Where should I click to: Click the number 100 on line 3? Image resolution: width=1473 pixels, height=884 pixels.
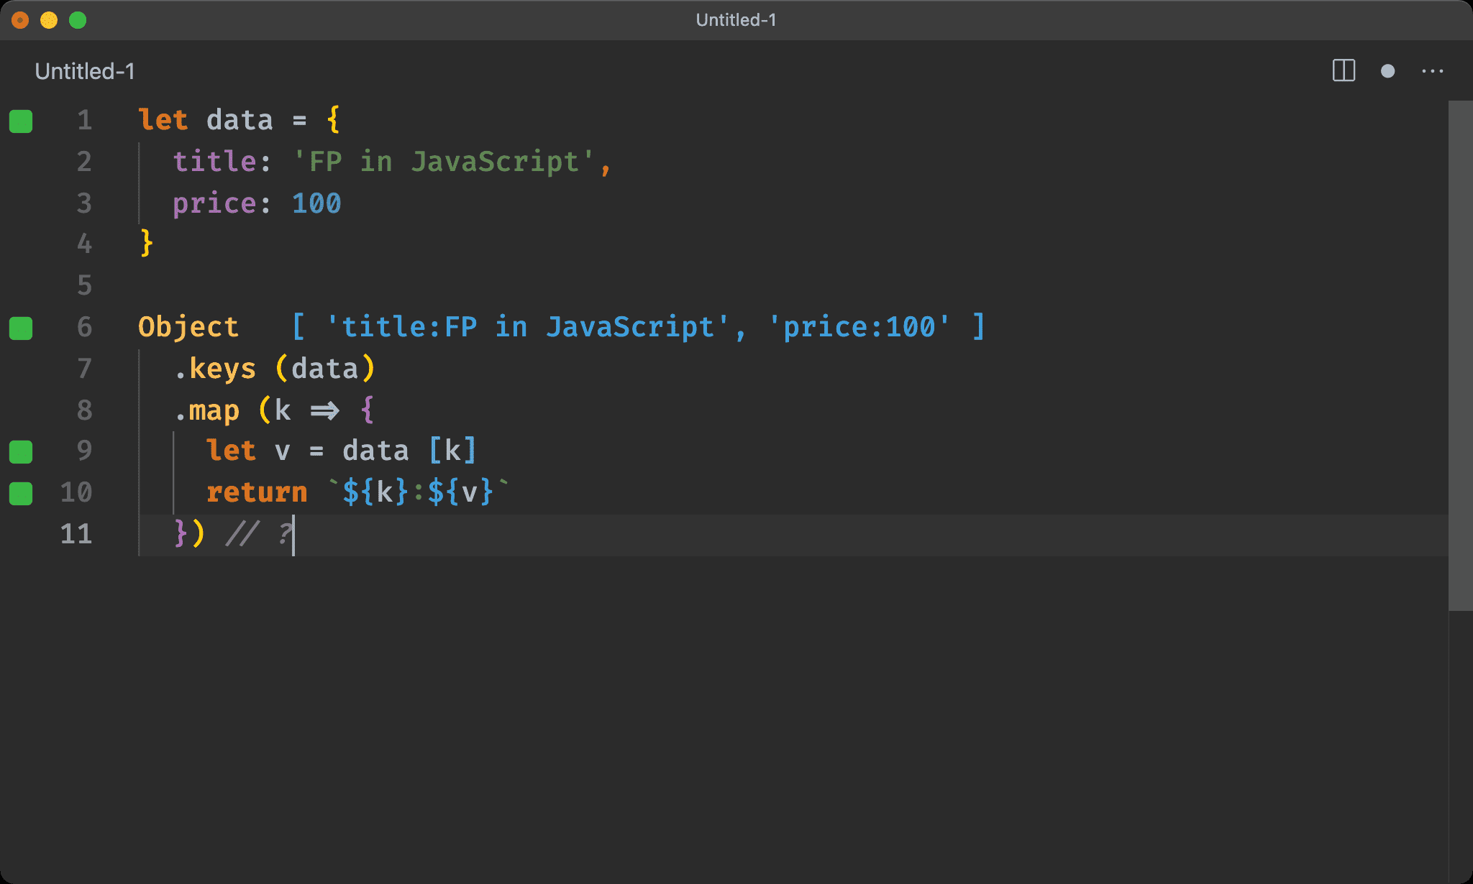[x=316, y=203]
